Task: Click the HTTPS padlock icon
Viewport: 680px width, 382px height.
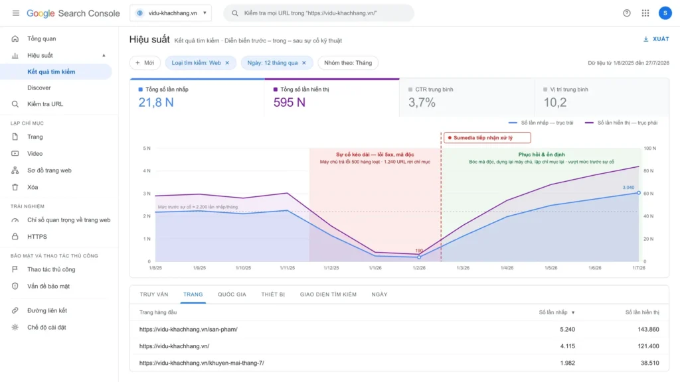Action: (15, 237)
